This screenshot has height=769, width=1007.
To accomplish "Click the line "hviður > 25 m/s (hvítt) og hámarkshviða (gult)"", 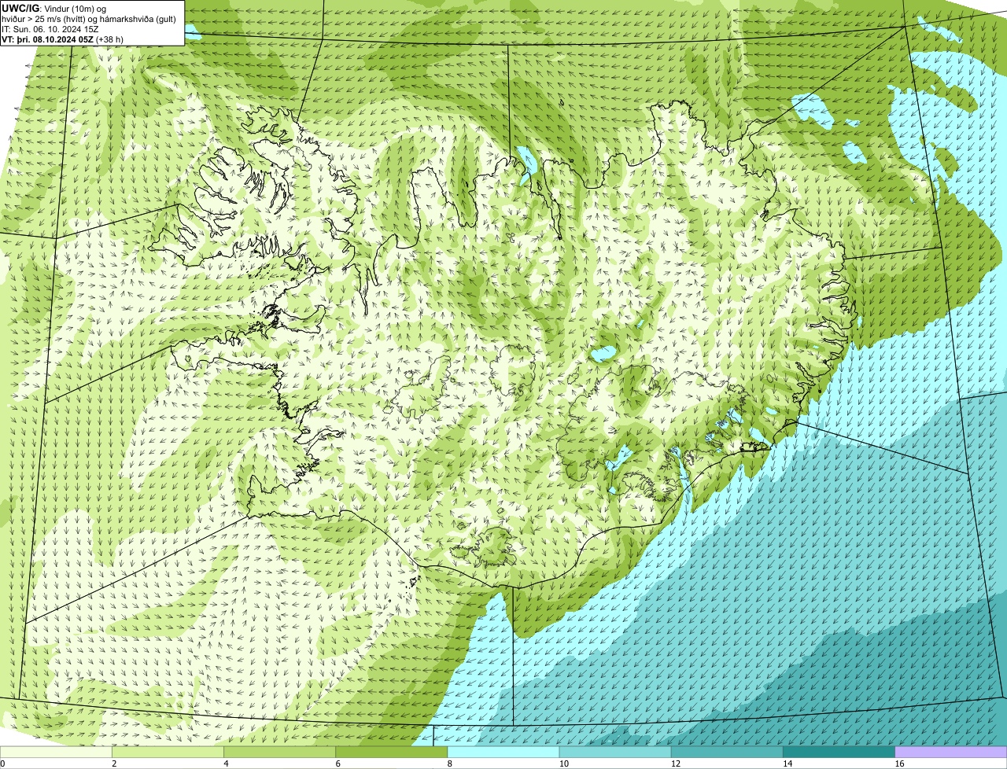I will click(x=90, y=19).
